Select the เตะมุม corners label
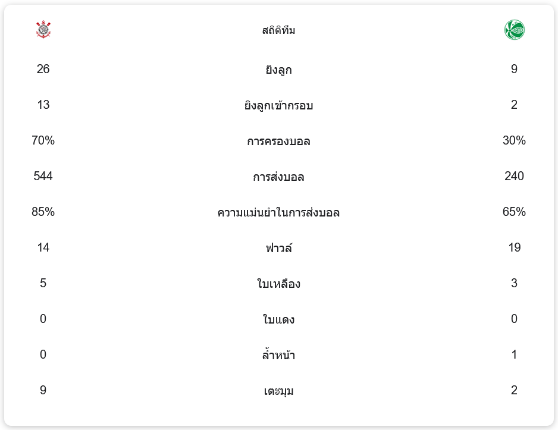This screenshot has height=430, width=558. (x=278, y=391)
